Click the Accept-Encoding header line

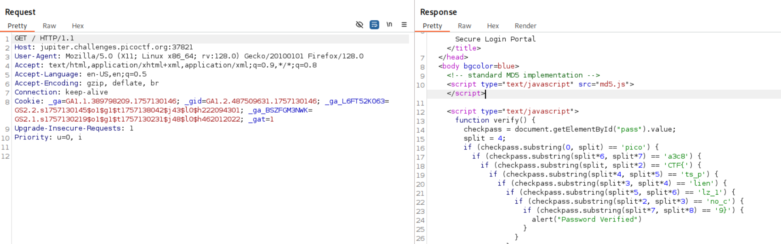87,84
